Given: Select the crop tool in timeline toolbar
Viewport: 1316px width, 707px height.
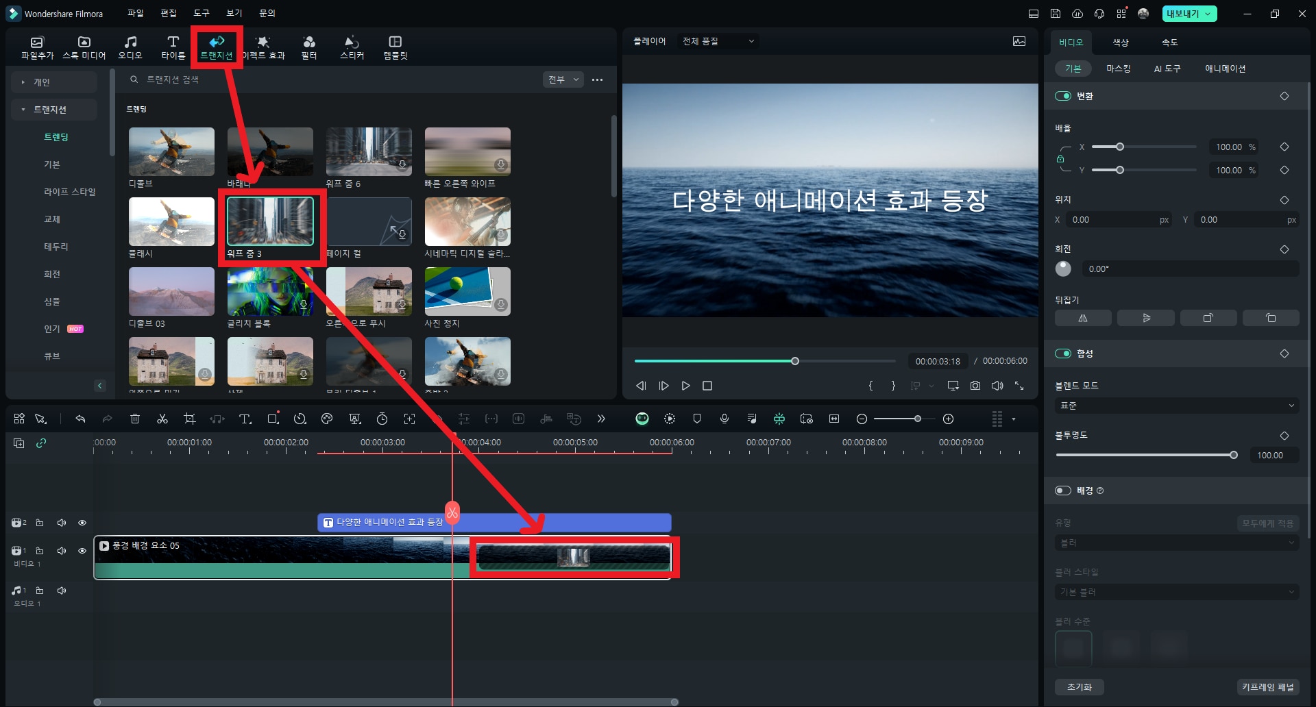Looking at the screenshot, I should [190, 419].
